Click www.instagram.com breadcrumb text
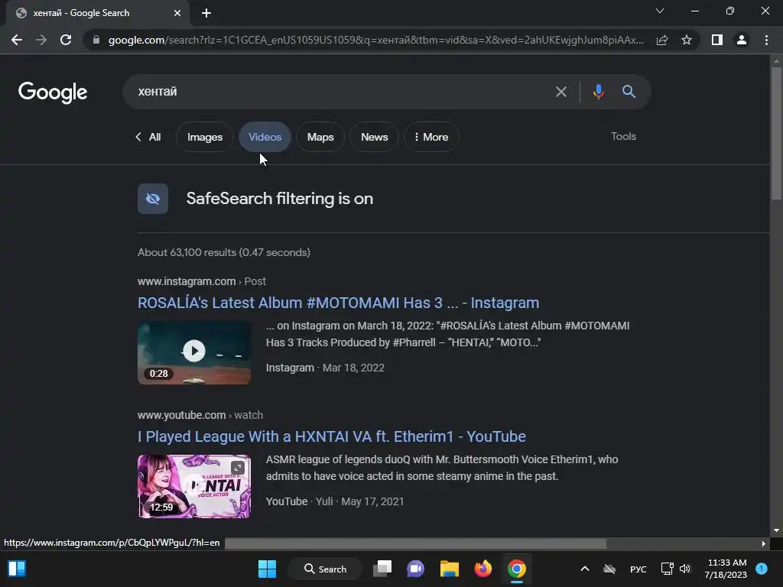The image size is (783, 587). (x=187, y=281)
